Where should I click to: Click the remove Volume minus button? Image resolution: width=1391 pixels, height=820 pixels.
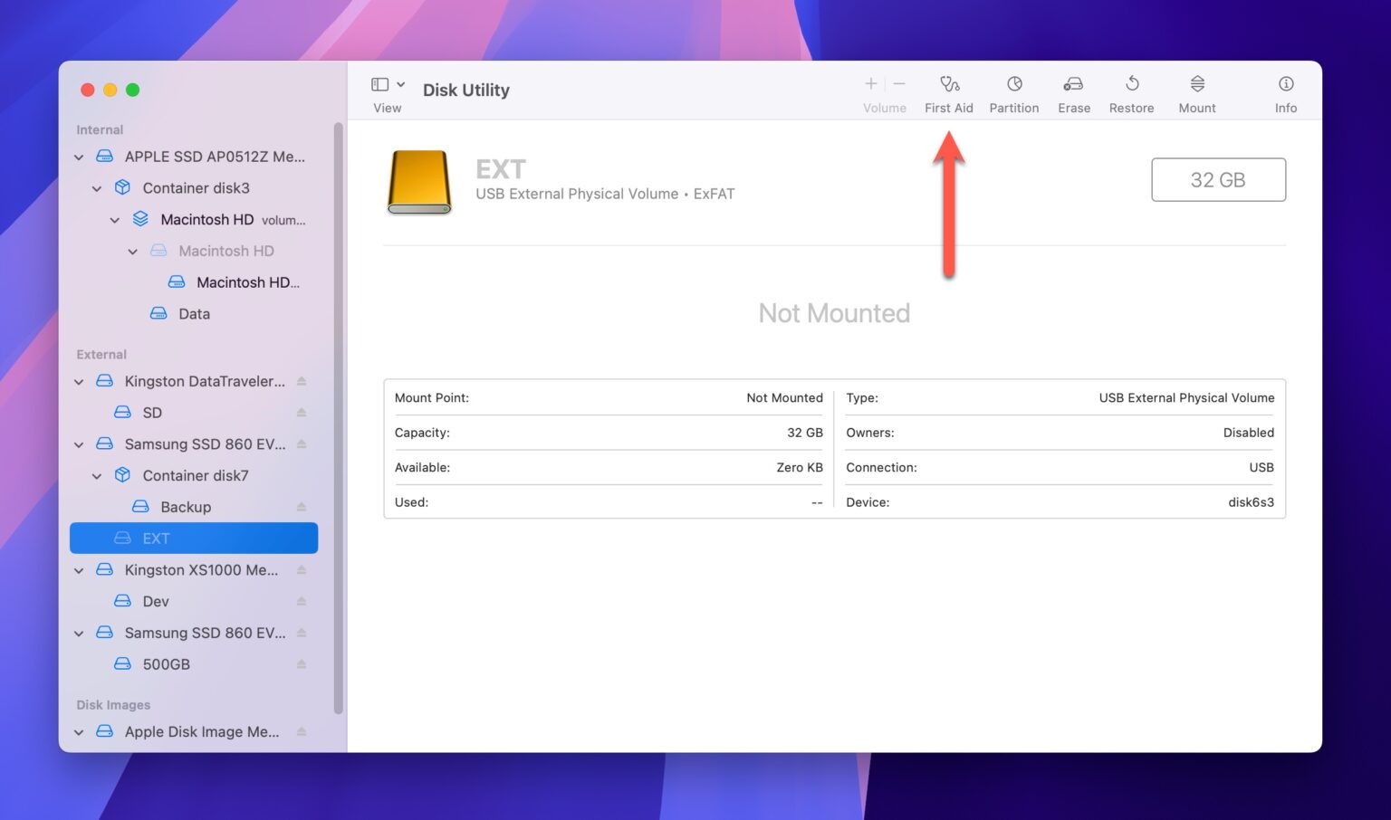(x=898, y=83)
